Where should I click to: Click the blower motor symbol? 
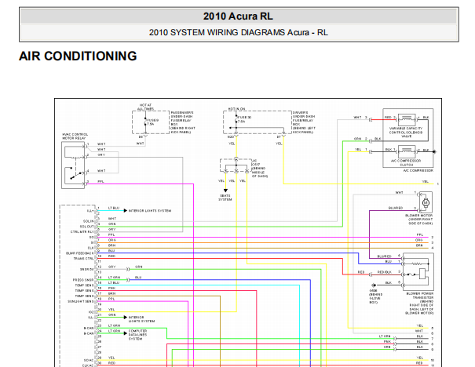coord(426,202)
